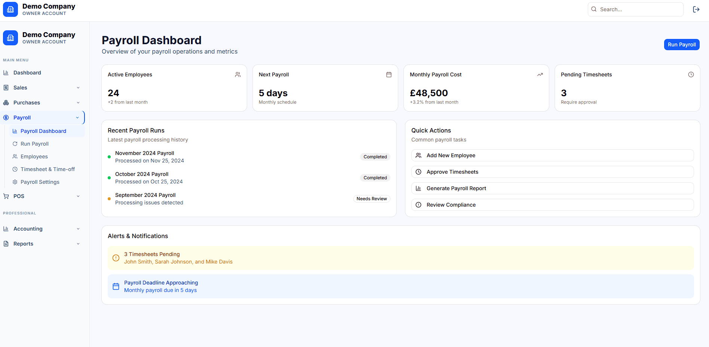
Task: Open the Payroll Deadline Approaching alert
Action: click(x=401, y=286)
